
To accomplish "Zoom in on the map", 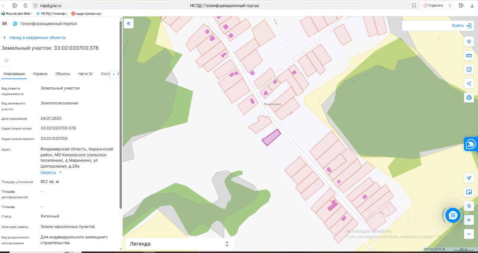I will [x=469, y=220].
